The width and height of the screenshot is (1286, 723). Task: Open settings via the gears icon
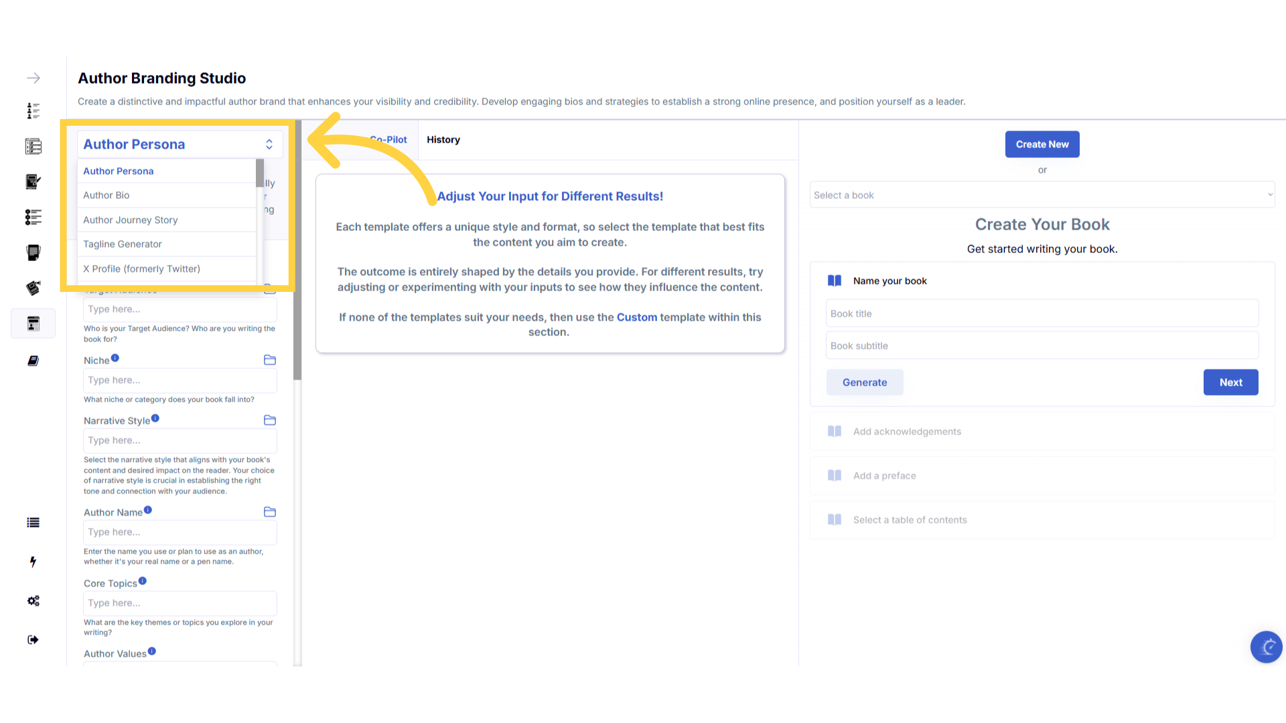click(x=33, y=600)
